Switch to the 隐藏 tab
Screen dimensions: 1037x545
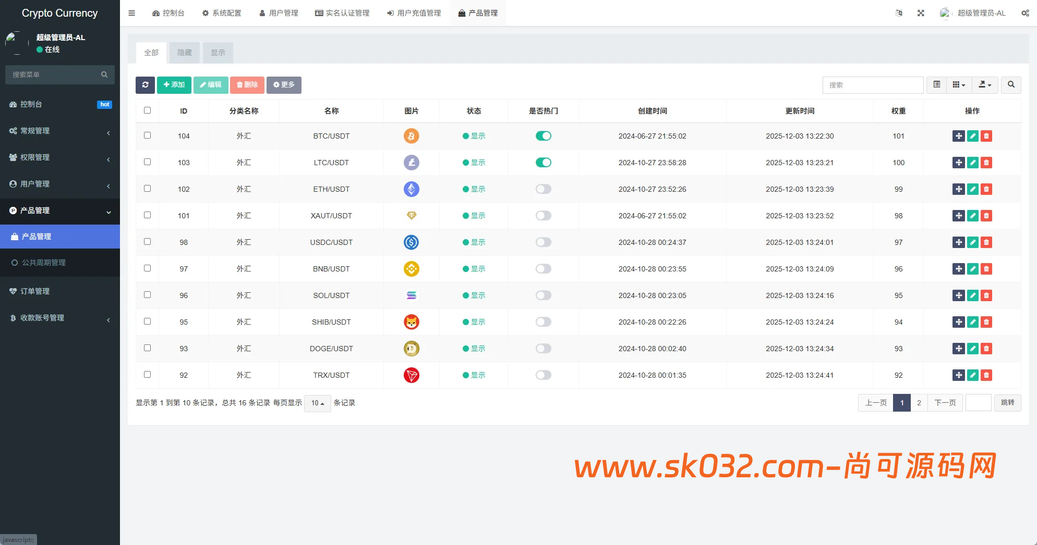(184, 53)
